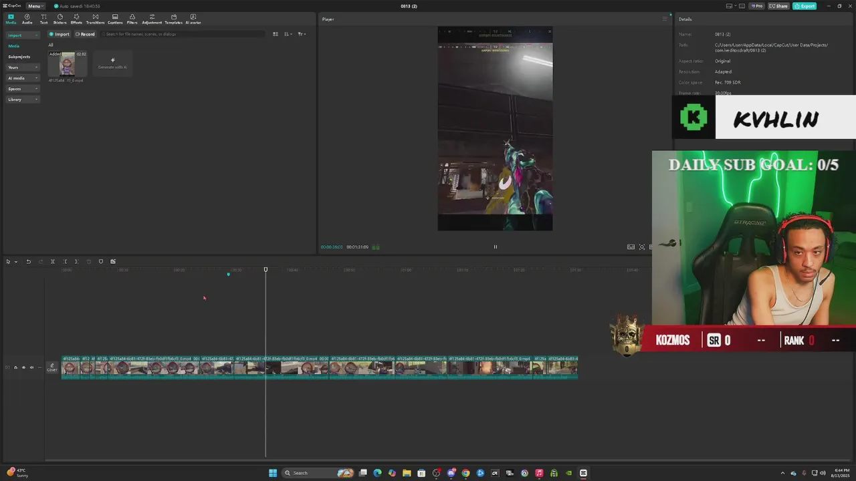
Task: Click Generate with AI tile
Action: point(112,63)
